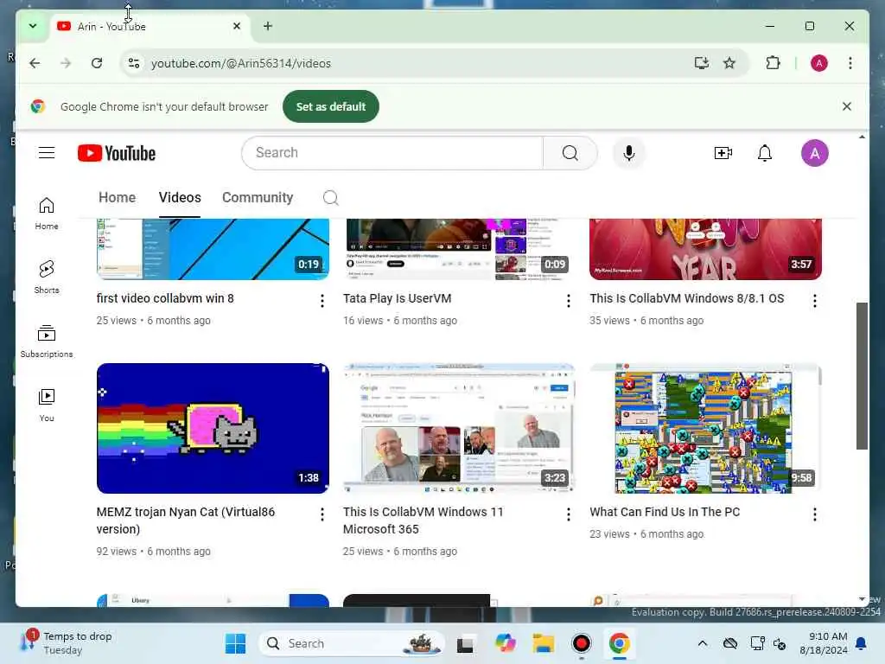
Task: Click the taskbar Search box
Action: (x=351, y=643)
